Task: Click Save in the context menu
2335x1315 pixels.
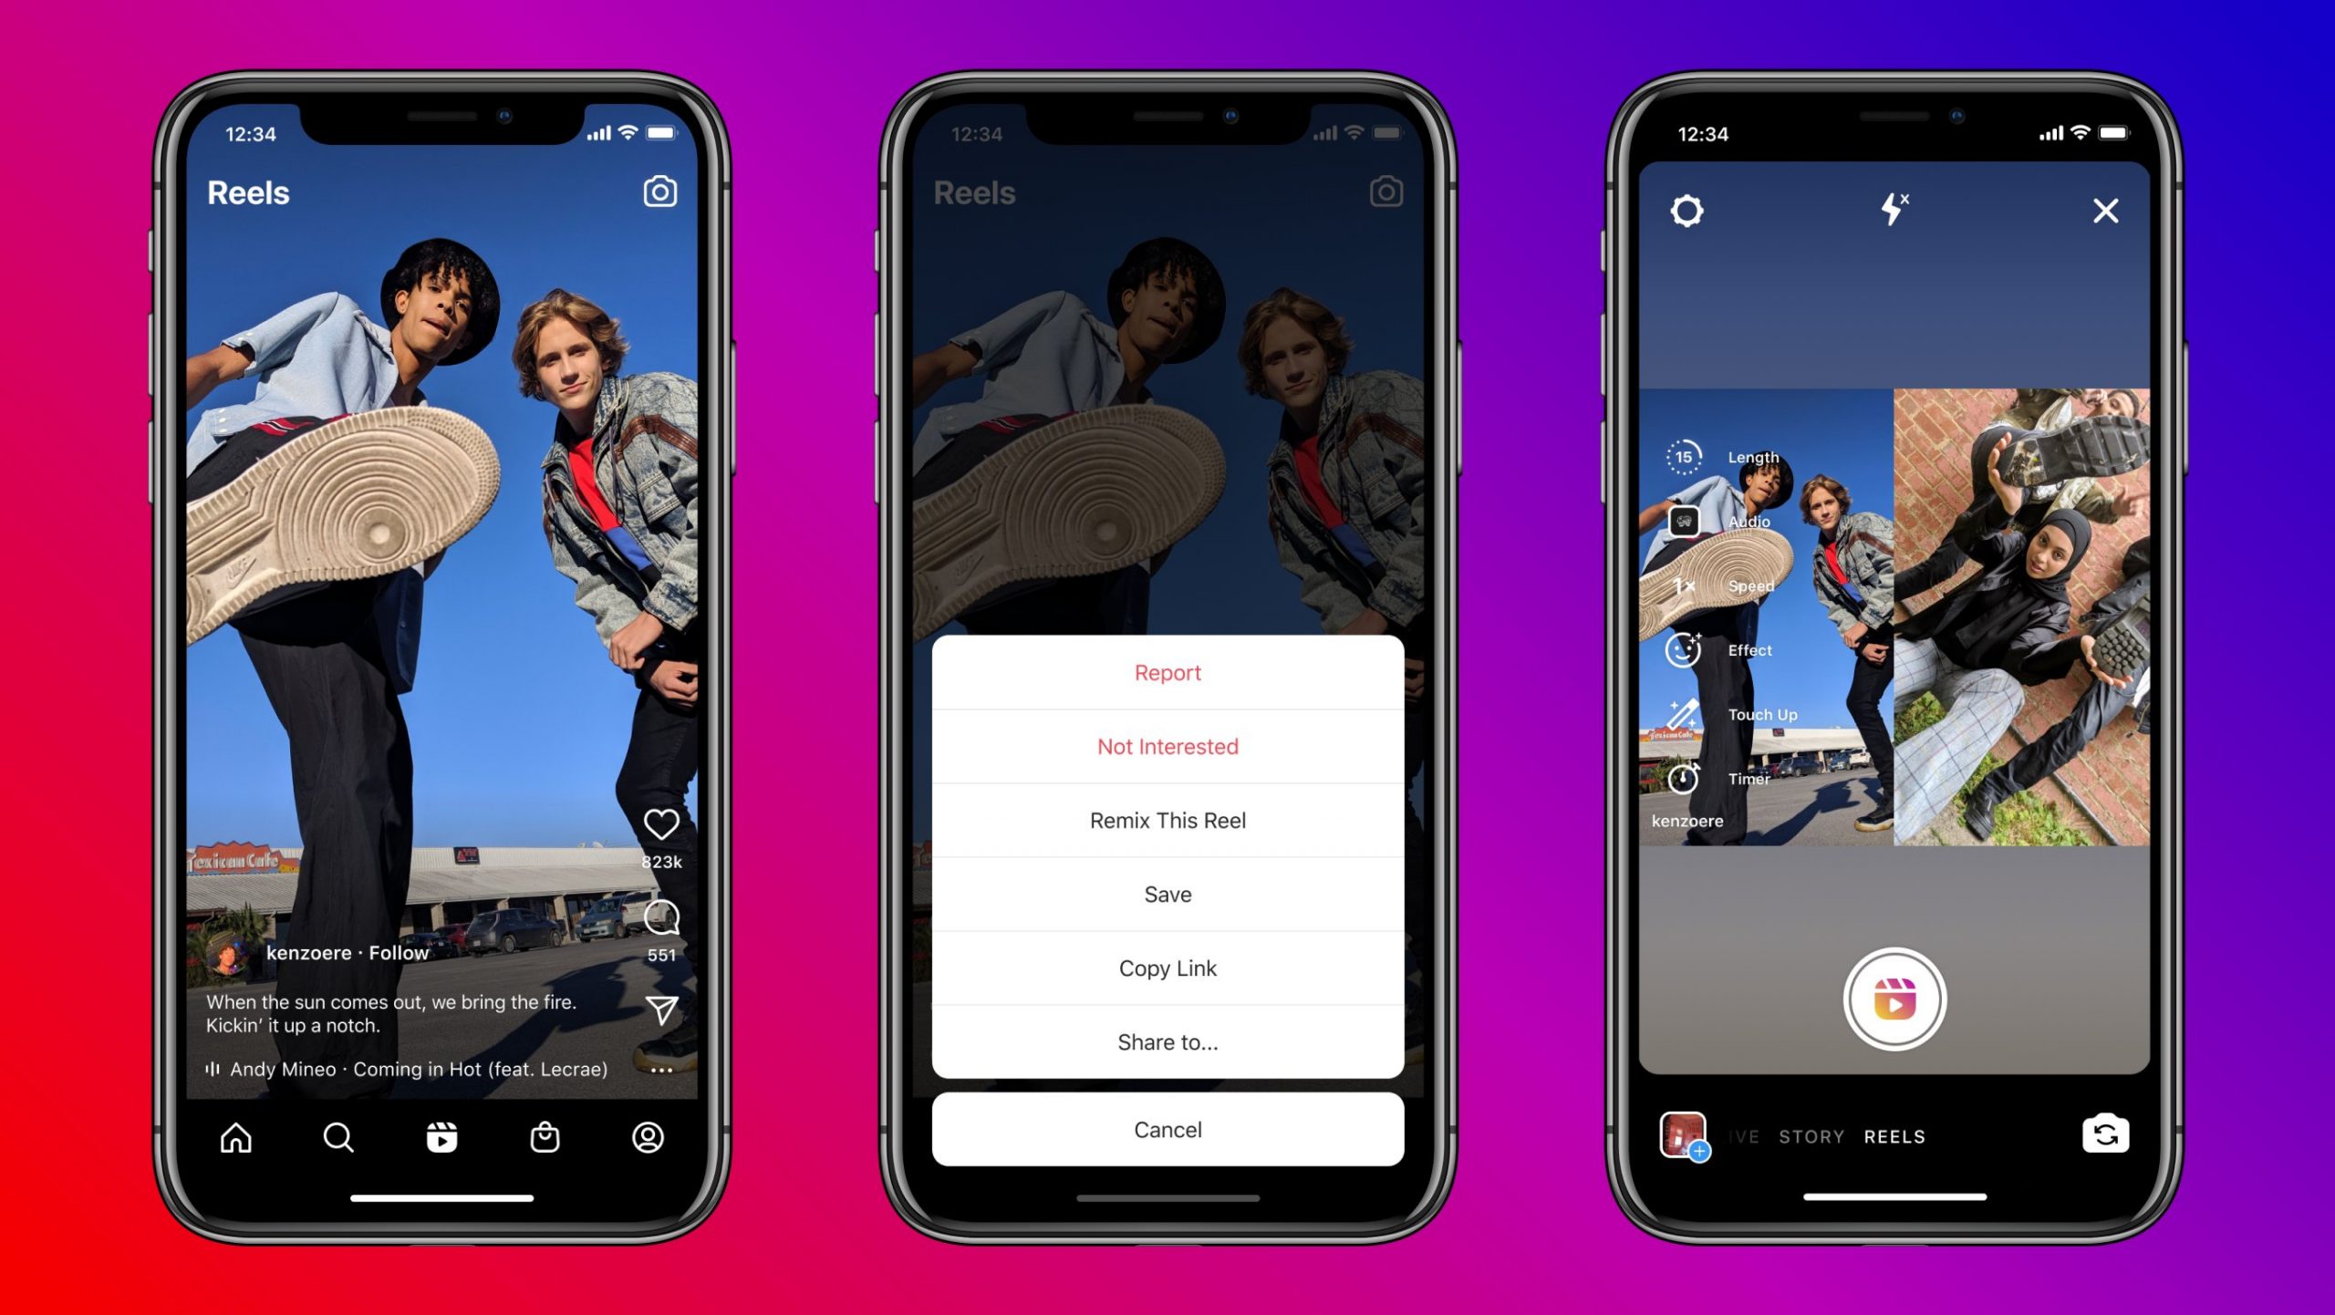Action: point(1166,894)
